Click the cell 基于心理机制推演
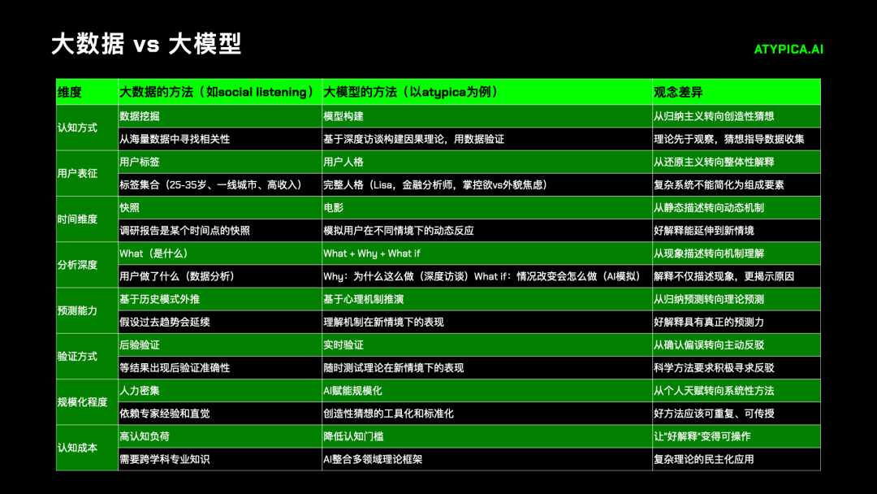Image resolution: width=877 pixels, height=494 pixels. (x=486, y=299)
